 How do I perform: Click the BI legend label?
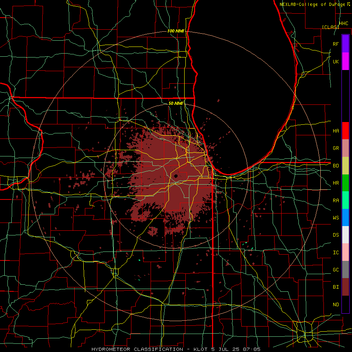click(336, 287)
